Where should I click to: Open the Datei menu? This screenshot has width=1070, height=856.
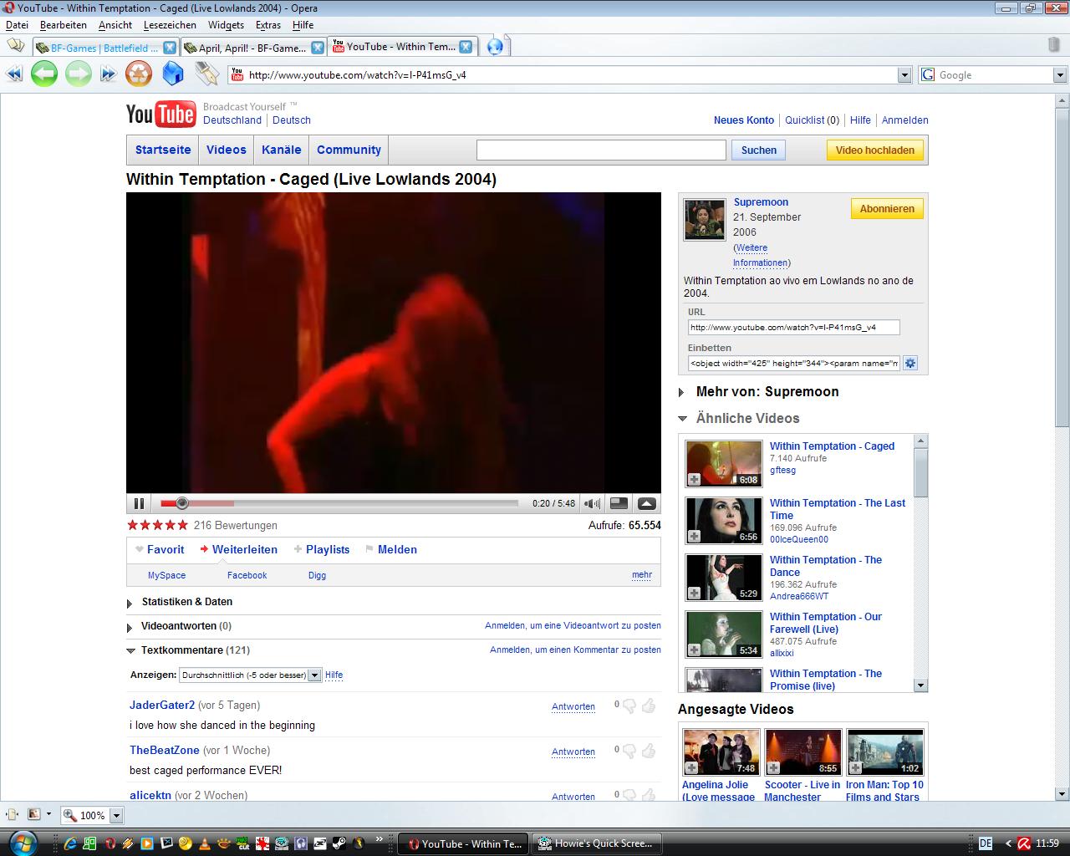pyautogui.click(x=17, y=25)
